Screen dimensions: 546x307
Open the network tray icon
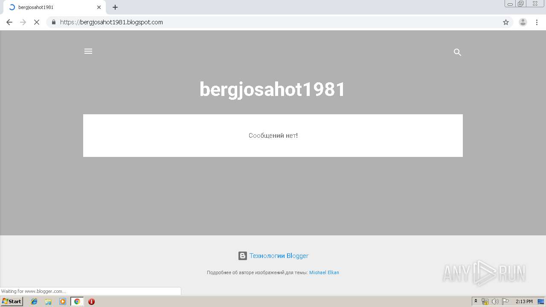(x=485, y=301)
